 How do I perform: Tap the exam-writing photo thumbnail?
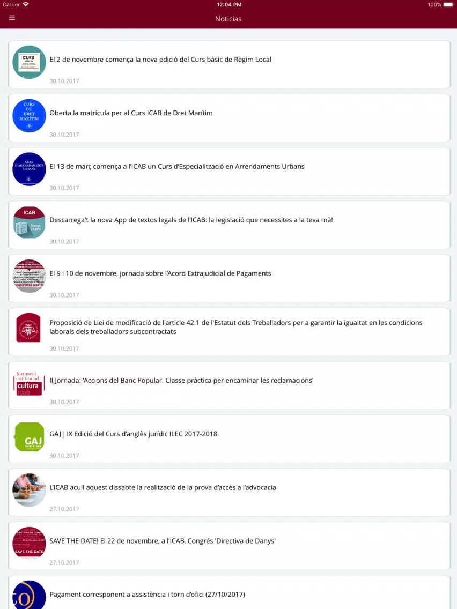[29, 490]
